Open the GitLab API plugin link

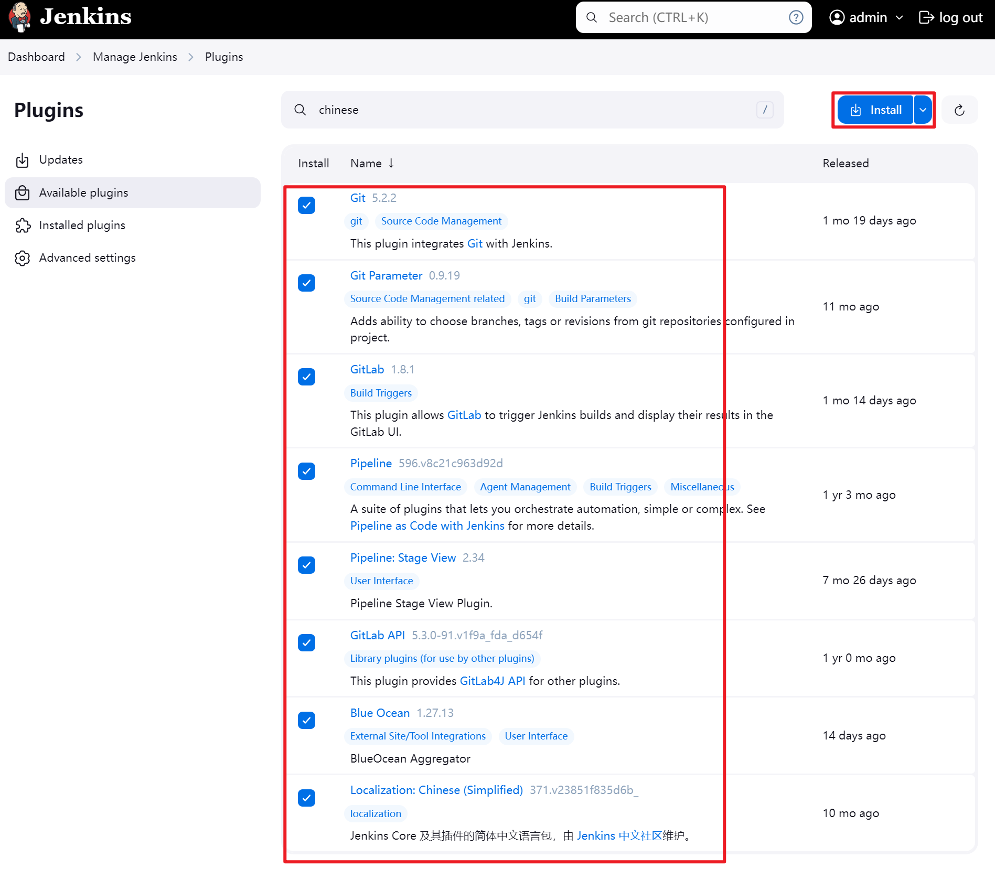pyautogui.click(x=378, y=635)
